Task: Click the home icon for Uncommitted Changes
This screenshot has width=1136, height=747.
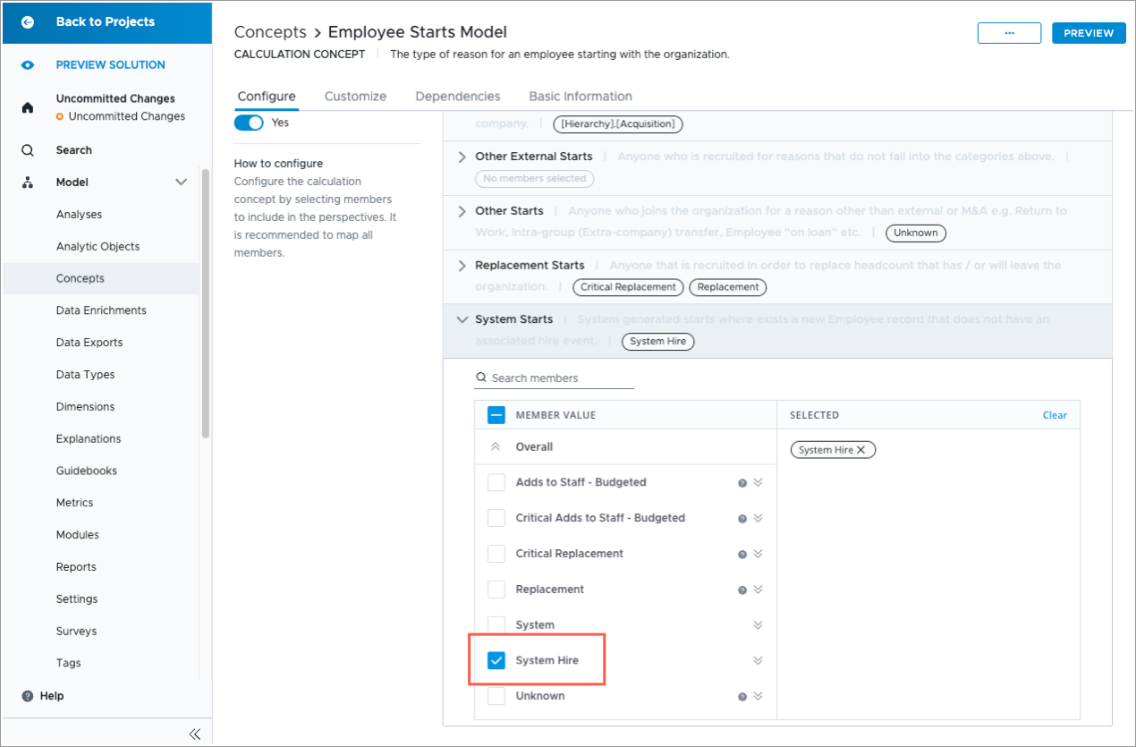Action: (x=28, y=107)
